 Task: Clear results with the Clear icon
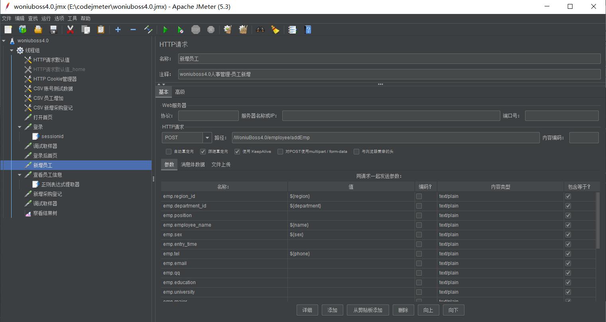tap(228, 30)
